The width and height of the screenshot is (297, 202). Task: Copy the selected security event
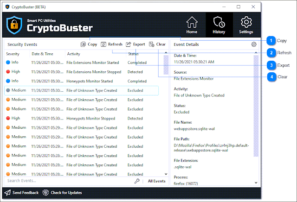[89, 44]
